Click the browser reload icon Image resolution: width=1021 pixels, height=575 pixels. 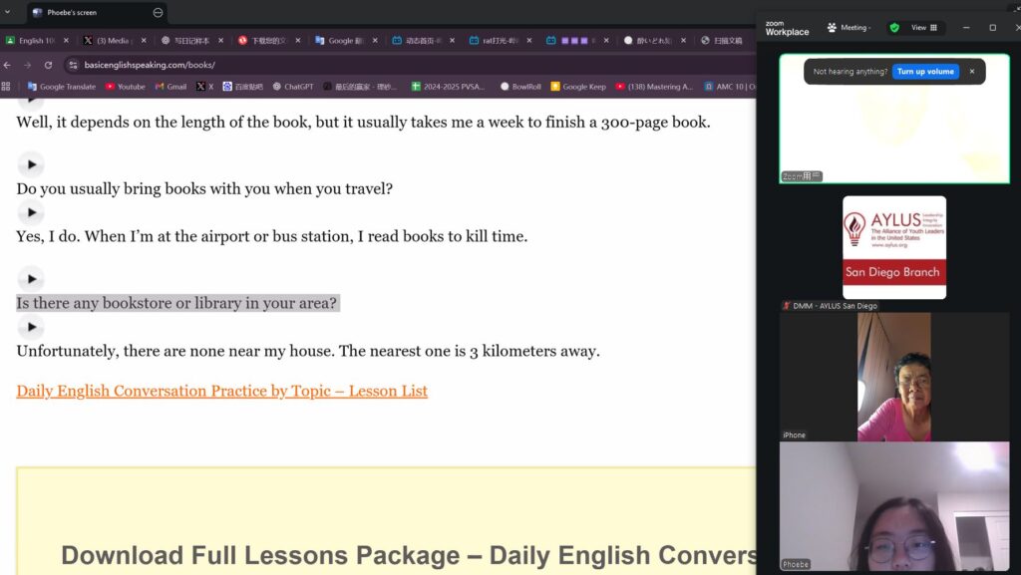coord(48,65)
